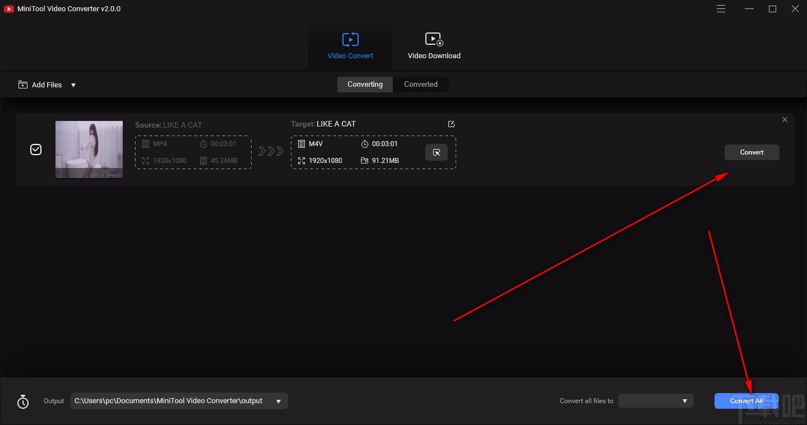Click the target 1920x1080 resolution text
The height and width of the screenshot is (425, 807).
pyautogui.click(x=326, y=161)
